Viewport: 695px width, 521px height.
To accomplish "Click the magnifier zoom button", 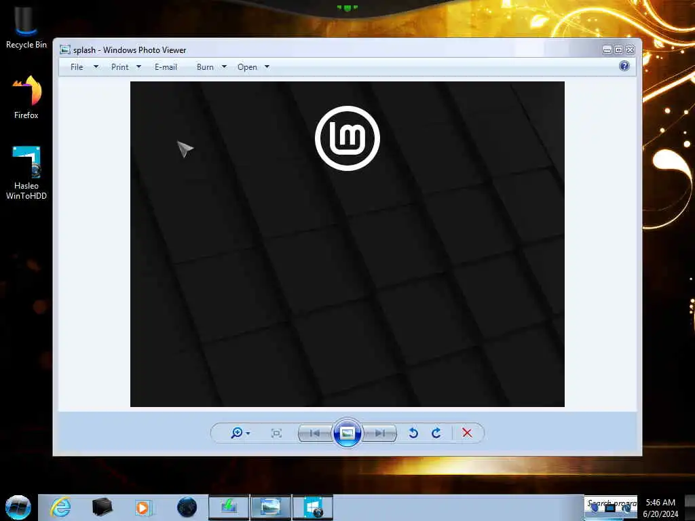I will point(237,433).
